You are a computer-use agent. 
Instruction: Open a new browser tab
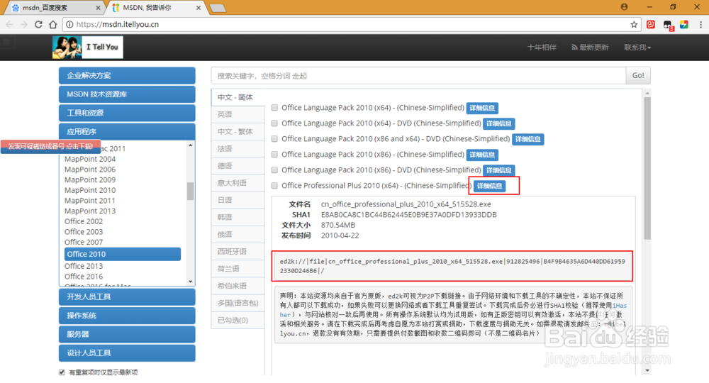218,8
